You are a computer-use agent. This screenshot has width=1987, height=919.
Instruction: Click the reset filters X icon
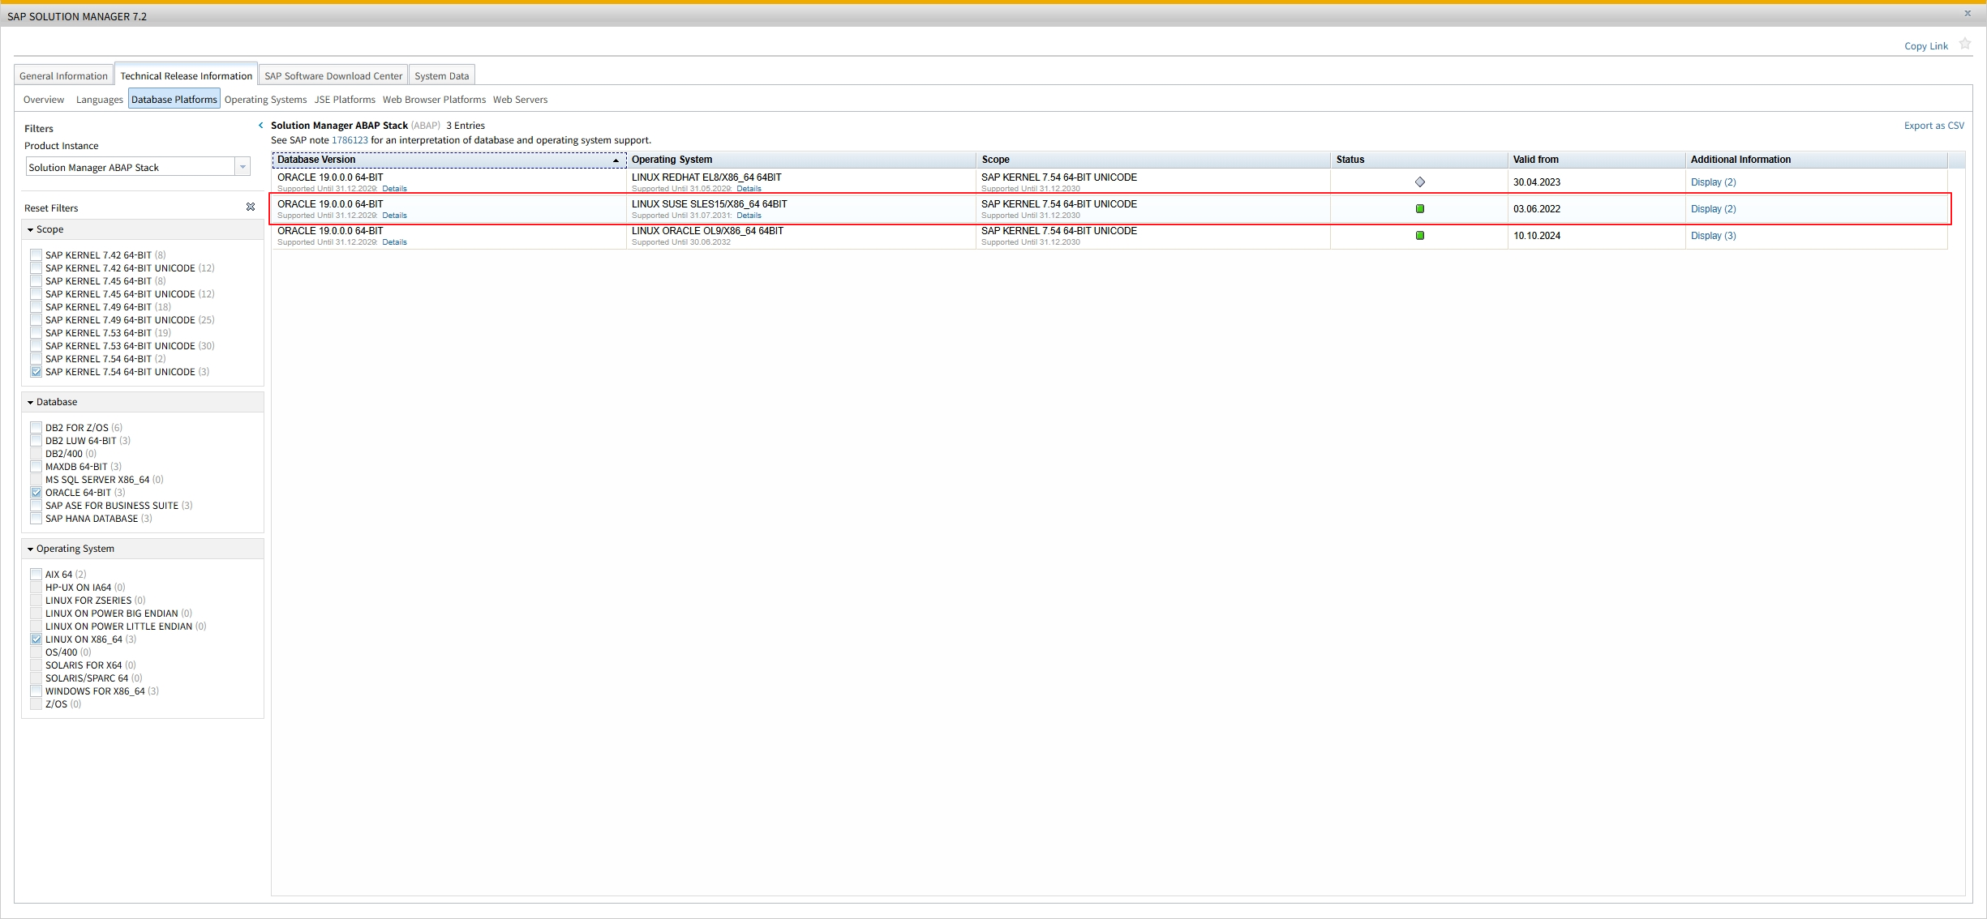pos(251,207)
